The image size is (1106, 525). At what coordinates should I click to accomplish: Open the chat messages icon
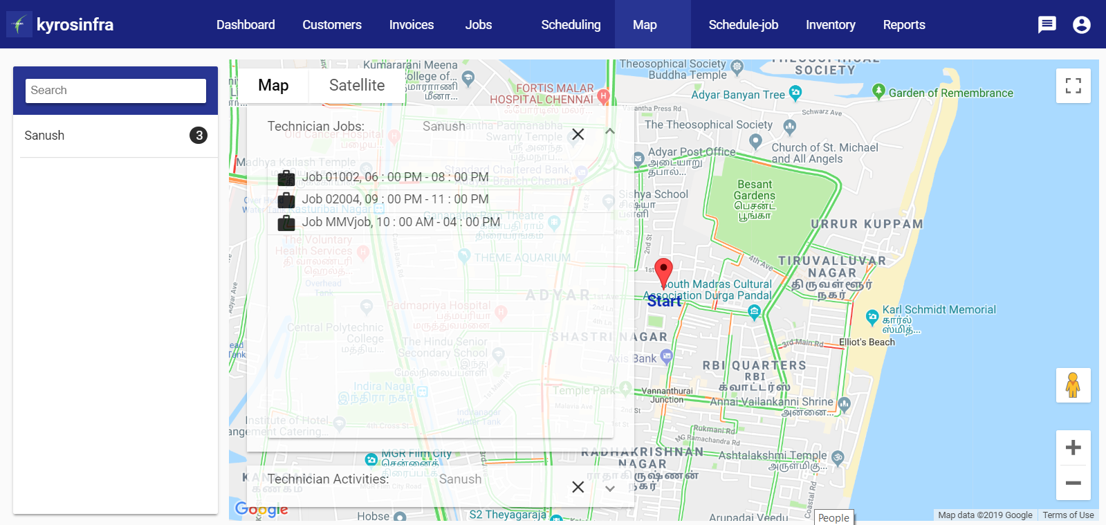click(x=1047, y=25)
